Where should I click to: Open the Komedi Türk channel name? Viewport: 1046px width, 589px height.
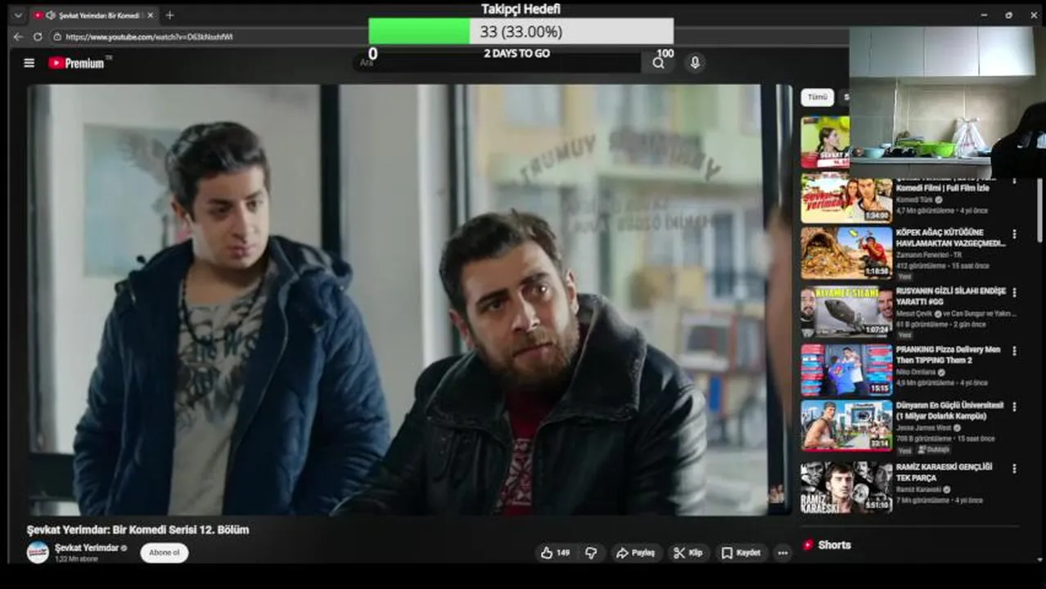(915, 200)
